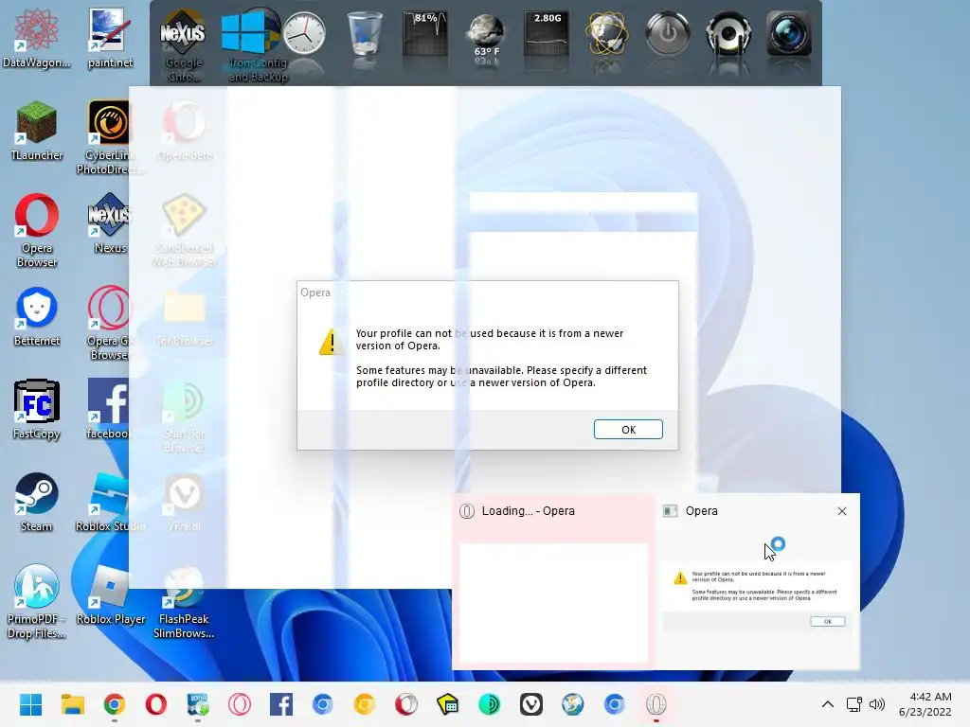Select the CyberLink PhotoDirector desktop icon
This screenshot has width=970, height=727.
click(109, 138)
